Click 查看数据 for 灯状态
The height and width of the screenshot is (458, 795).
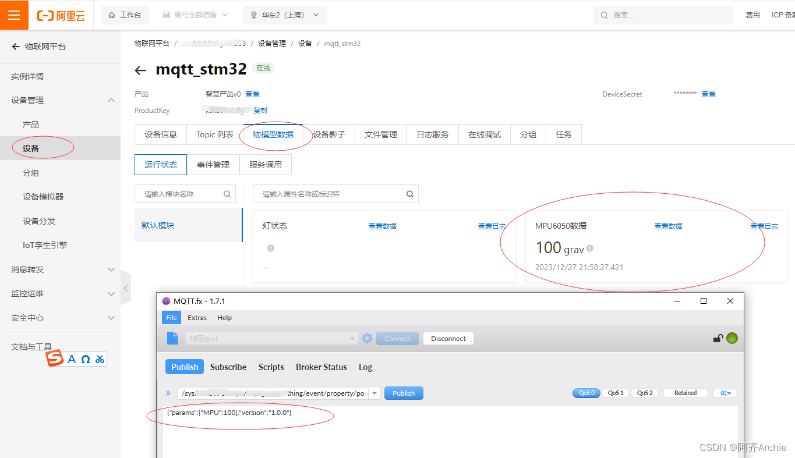click(383, 226)
